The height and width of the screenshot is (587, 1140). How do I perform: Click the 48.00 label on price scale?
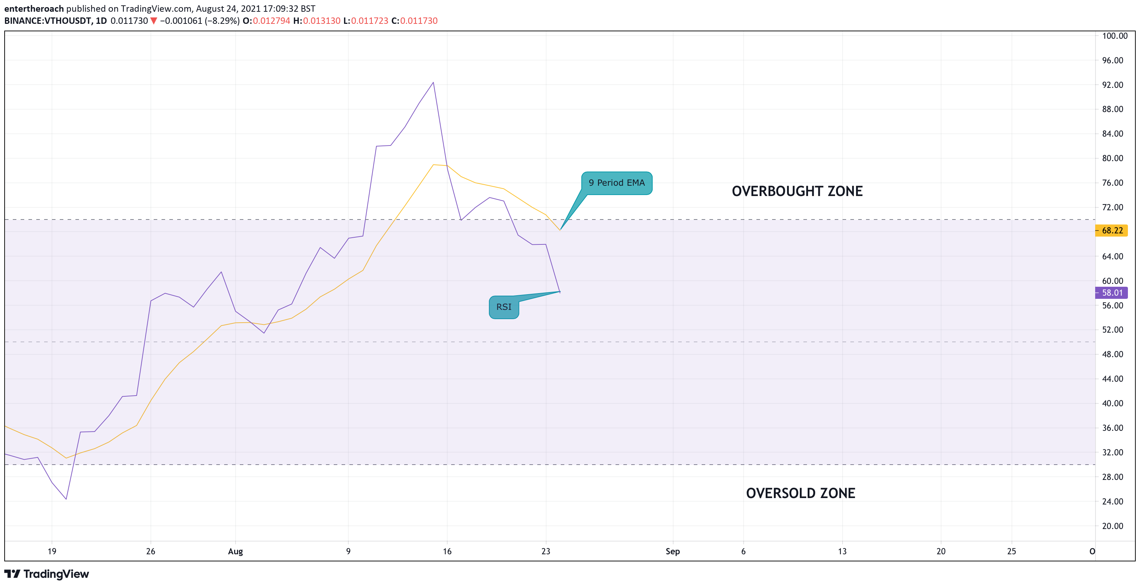click(x=1113, y=354)
